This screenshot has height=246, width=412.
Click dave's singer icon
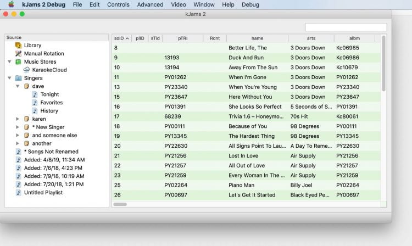tap(26, 86)
